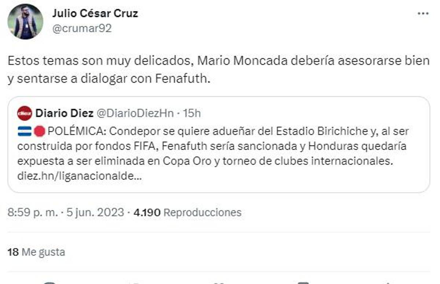The height and width of the screenshot is (284, 440).
Task: Click the Reproducciones label
Action: [202, 212]
